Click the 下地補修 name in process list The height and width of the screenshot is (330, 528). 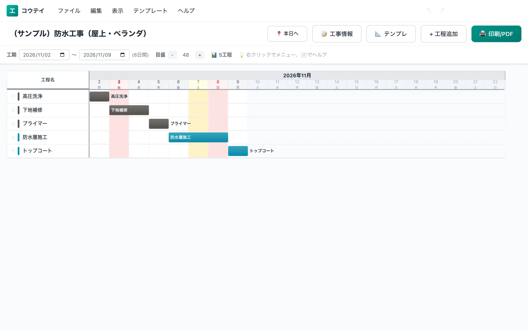pos(32,110)
